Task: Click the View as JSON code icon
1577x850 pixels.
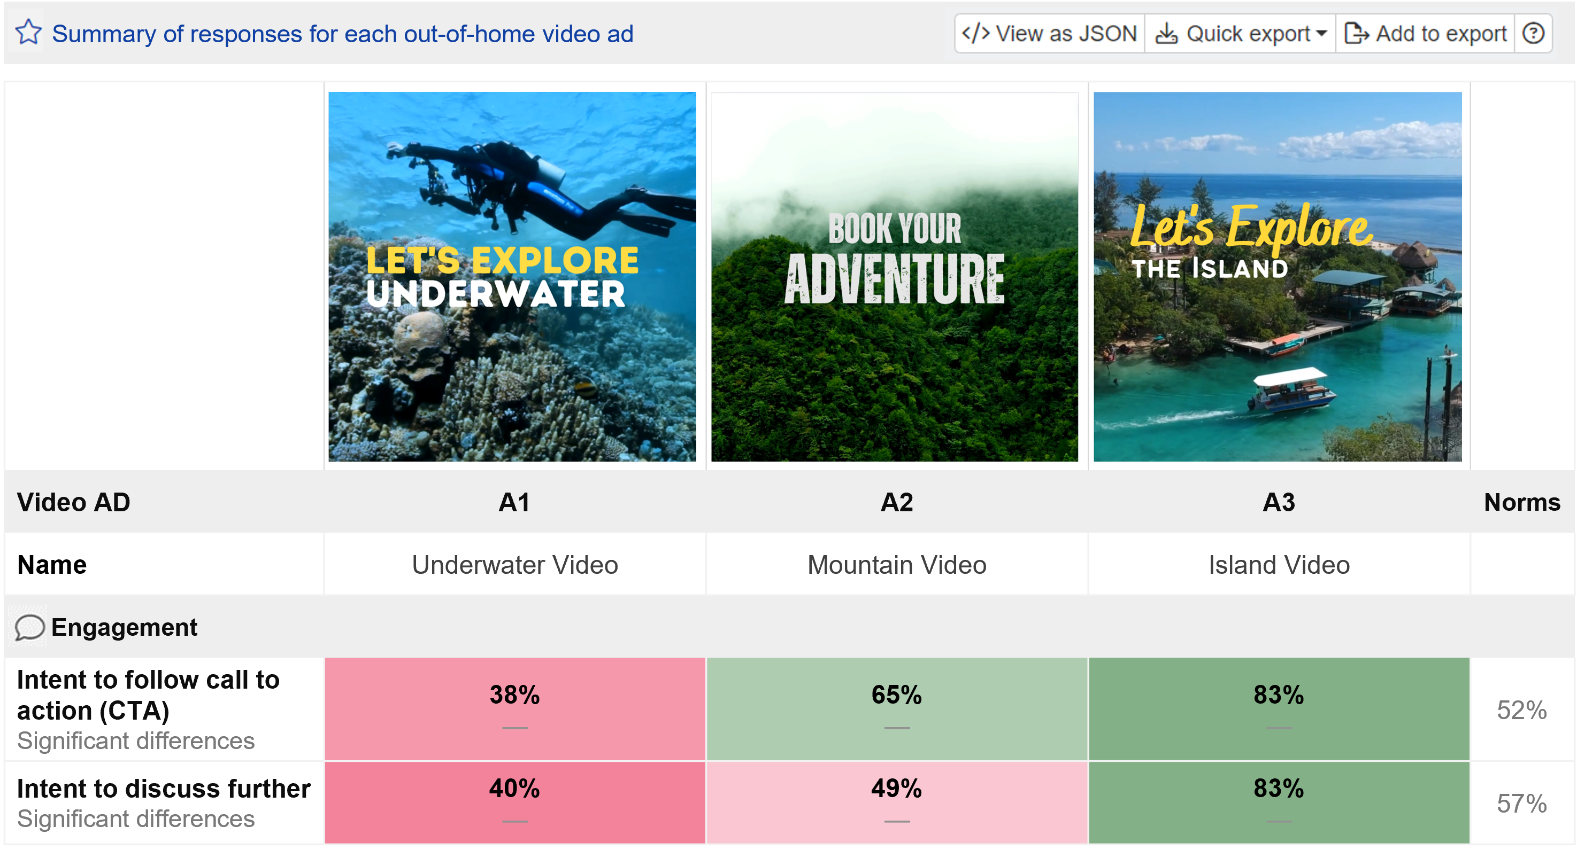Action: tap(975, 33)
